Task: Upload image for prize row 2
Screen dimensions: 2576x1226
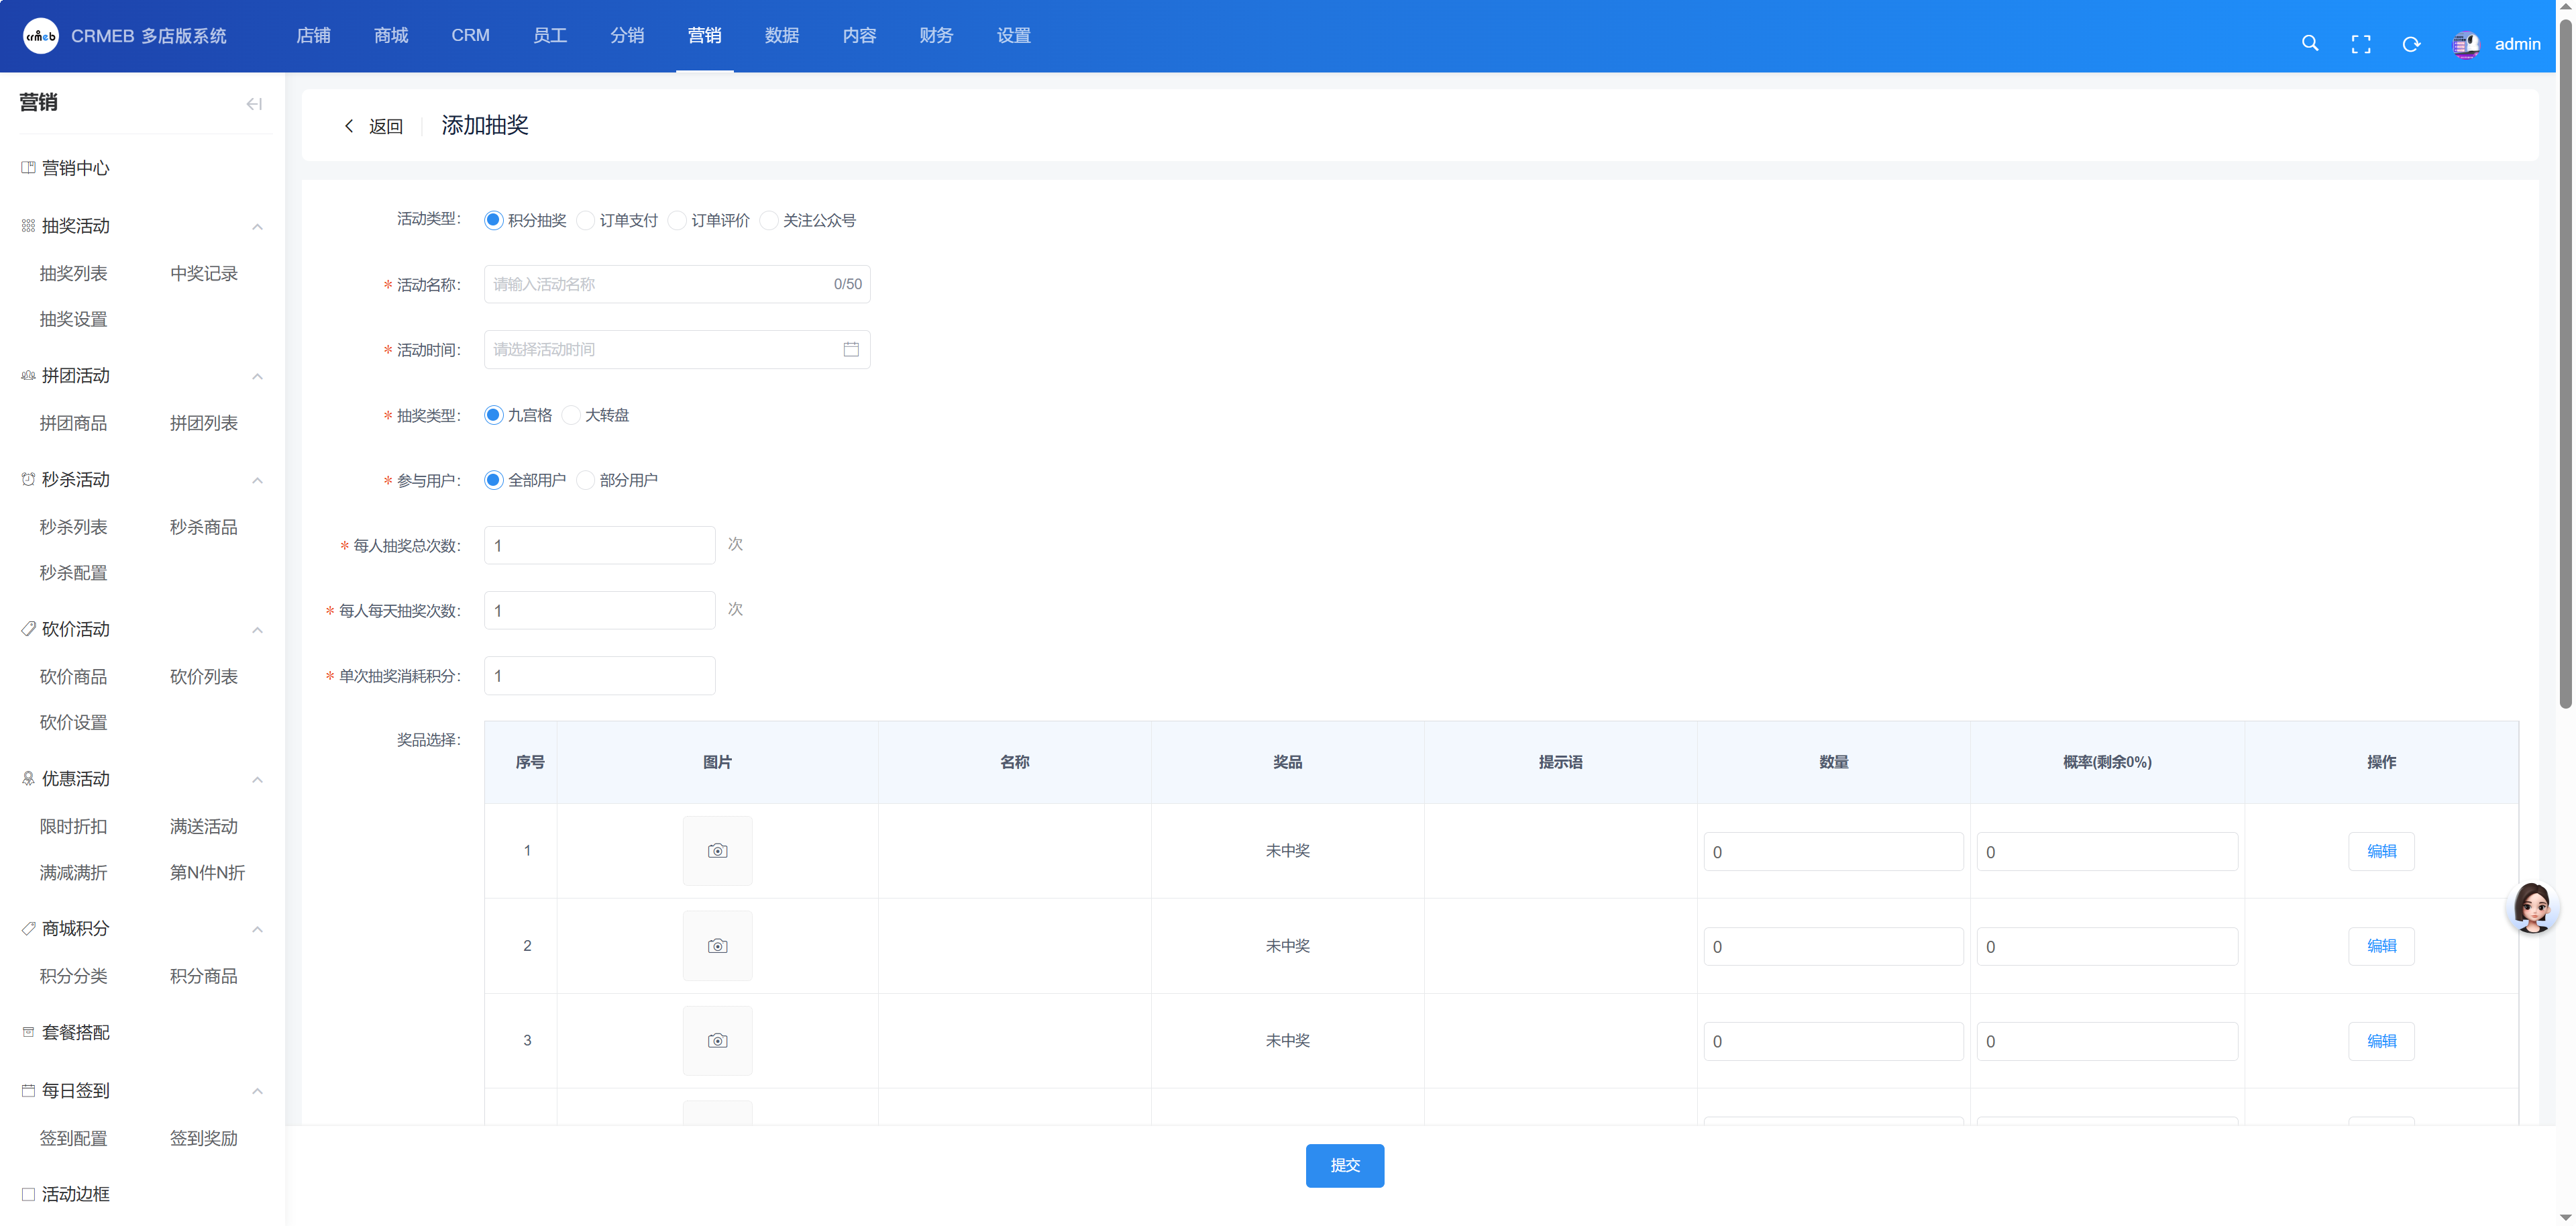Action: 717,946
